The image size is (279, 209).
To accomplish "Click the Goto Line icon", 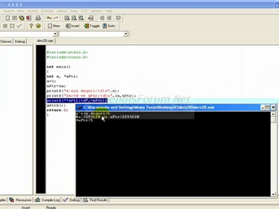I will click(x=91, y=18).
